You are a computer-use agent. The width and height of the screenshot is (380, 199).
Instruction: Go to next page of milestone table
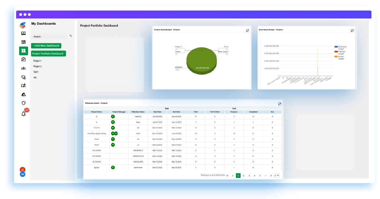click(265, 175)
